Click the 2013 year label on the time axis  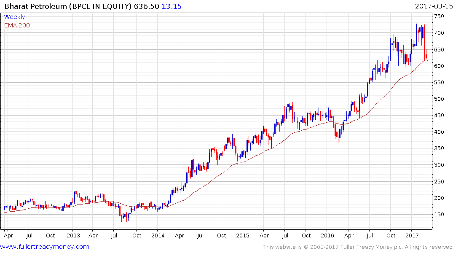click(73, 235)
